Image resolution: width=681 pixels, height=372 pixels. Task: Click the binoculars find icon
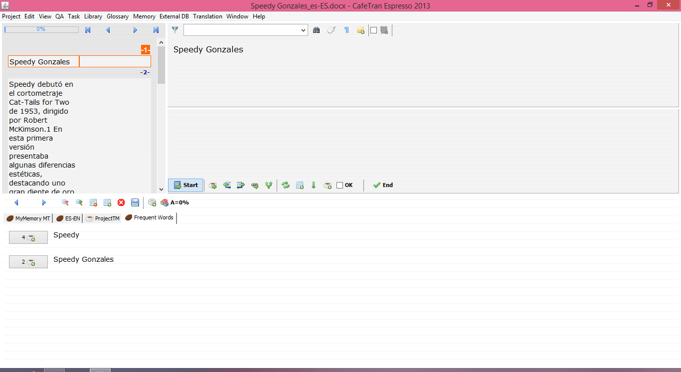[x=316, y=30]
